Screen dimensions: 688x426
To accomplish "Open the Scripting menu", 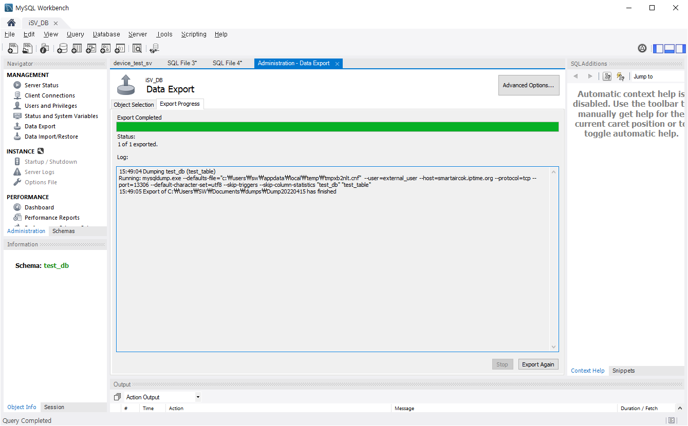I will 194,34.
